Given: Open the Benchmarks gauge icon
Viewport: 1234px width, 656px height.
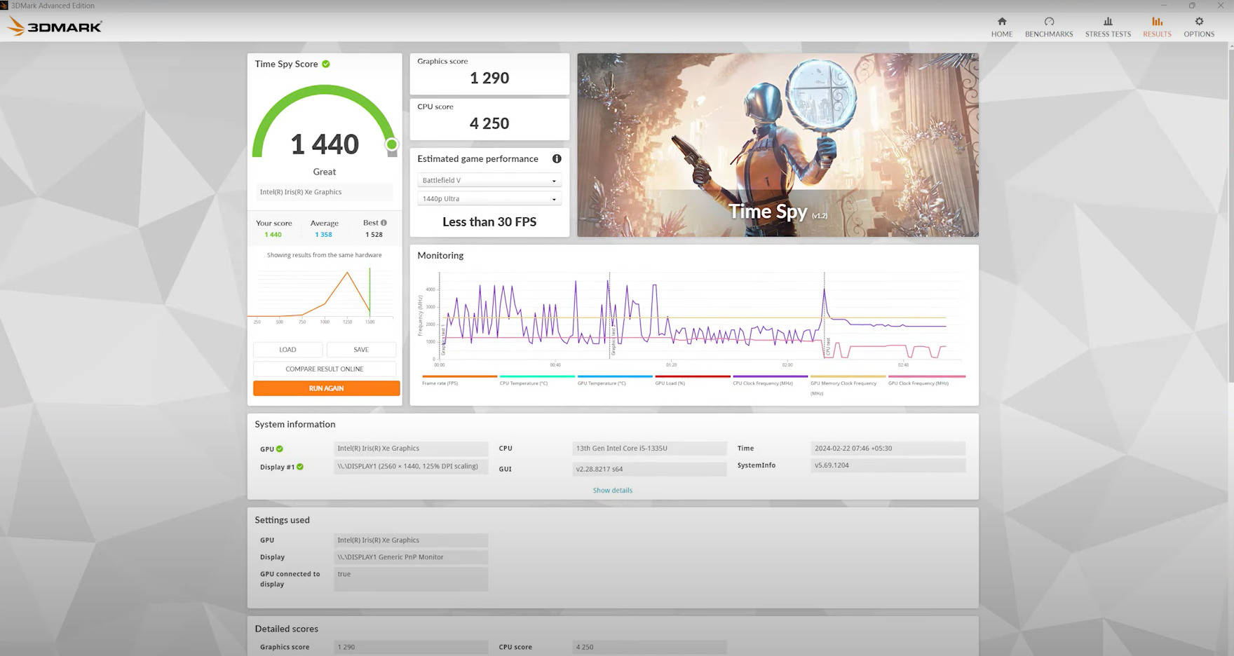Looking at the screenshot, I should click(1049, 22).
